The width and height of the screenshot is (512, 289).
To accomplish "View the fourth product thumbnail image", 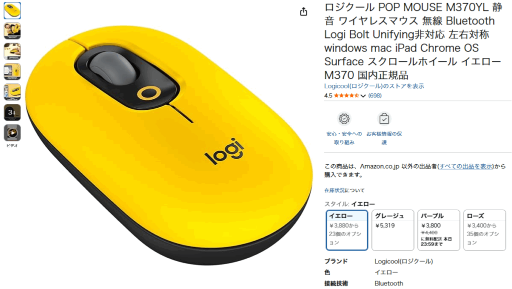I will click(x=12, y=72).
